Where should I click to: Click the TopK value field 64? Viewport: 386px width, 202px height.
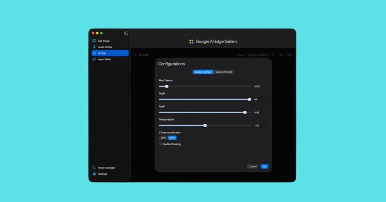coord(260,99)
